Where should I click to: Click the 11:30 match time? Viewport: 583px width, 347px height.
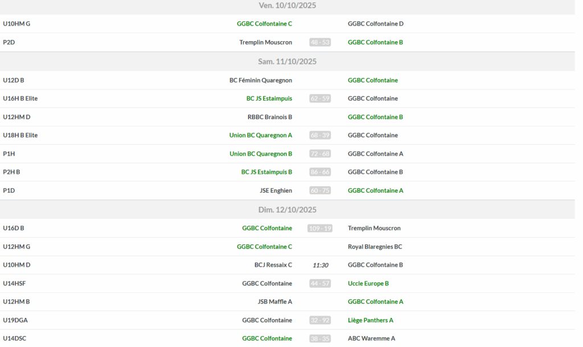coord(320,266)
